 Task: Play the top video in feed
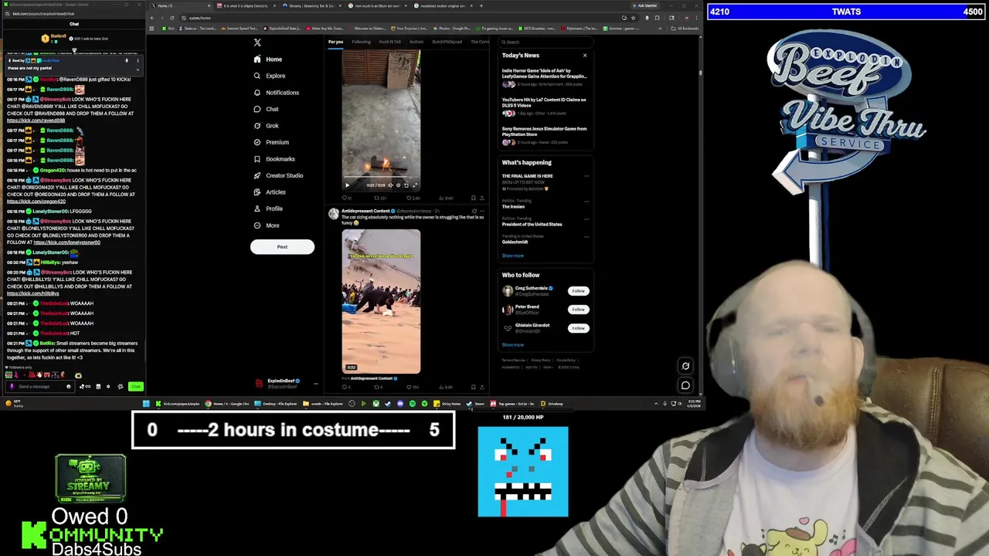(347, 185)
